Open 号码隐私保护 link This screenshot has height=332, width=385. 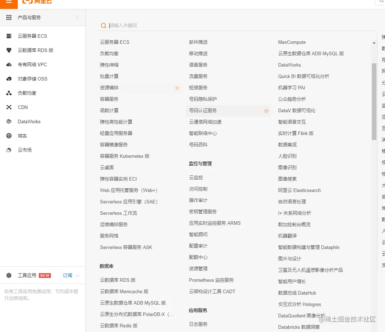coord(203,99)
